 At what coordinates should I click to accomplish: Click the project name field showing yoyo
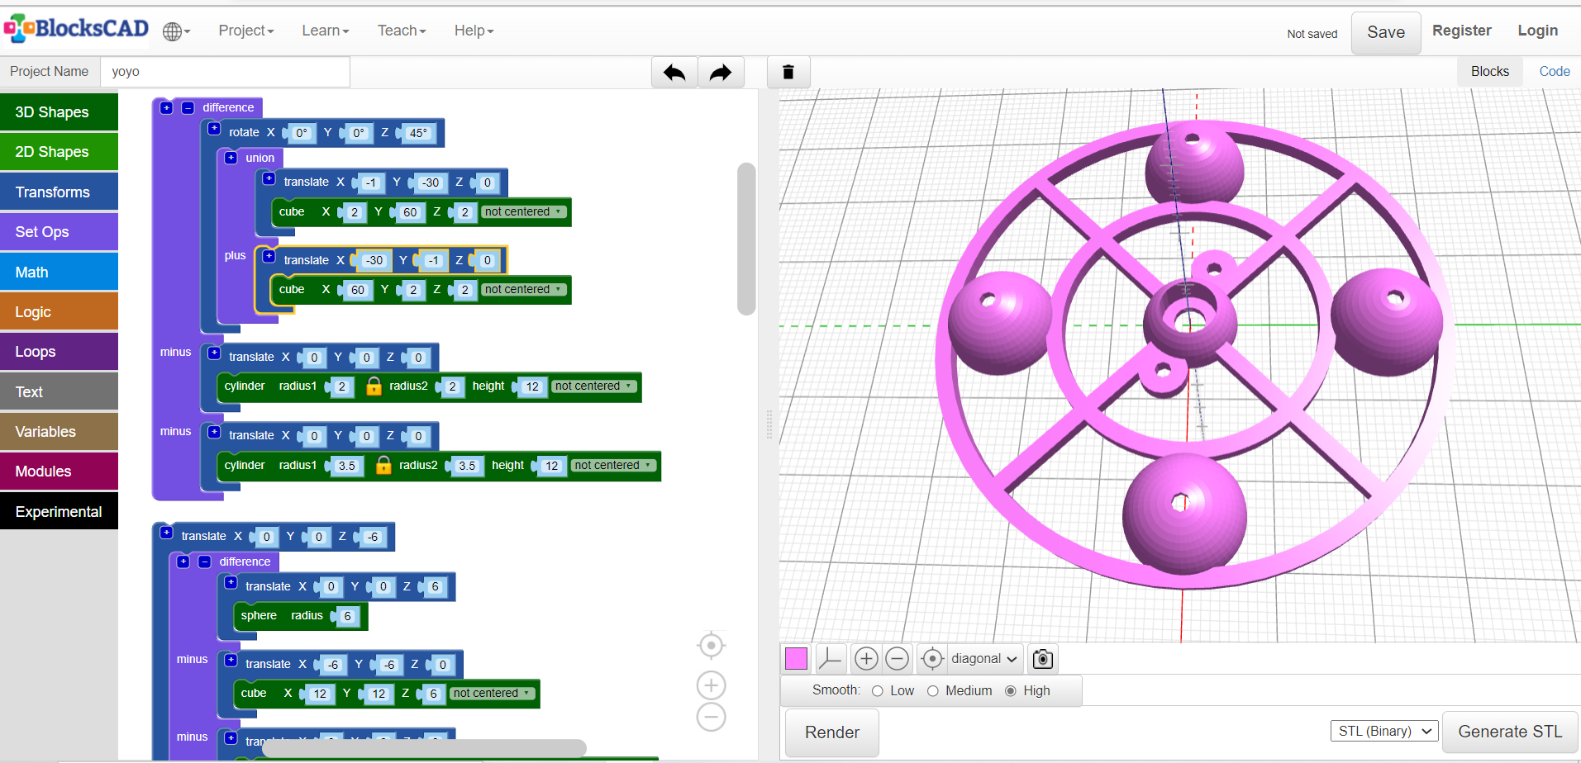click(x=223, y=72)
